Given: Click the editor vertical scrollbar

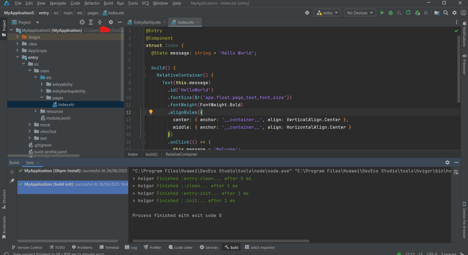Looking at the screenshot, I should (459, 69).
